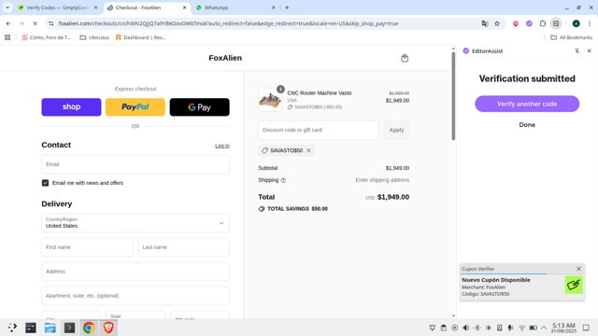Open the apps grid in bookmarks bar
This screenshot has width=598, height=336.
click(x=7, y=37)
